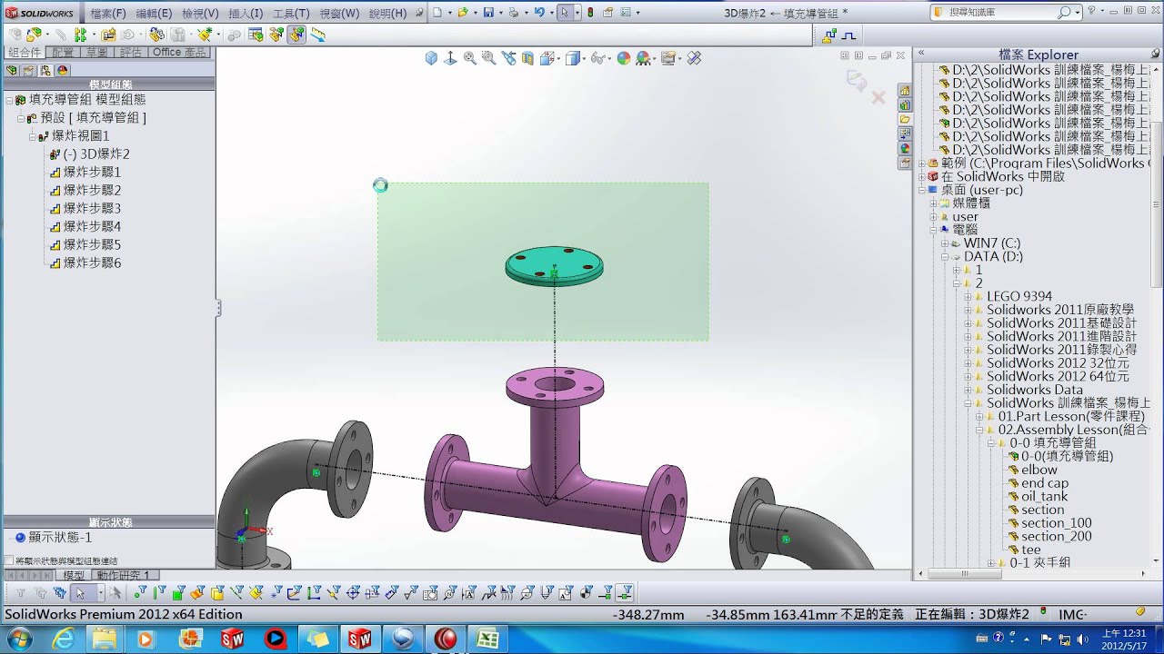Open the 檔案(F) menu
Screen dimensions: 1164x654
108,14
